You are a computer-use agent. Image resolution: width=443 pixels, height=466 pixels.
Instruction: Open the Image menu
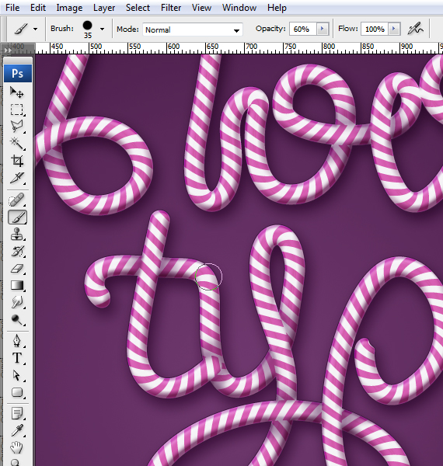[x=69, y=8]
